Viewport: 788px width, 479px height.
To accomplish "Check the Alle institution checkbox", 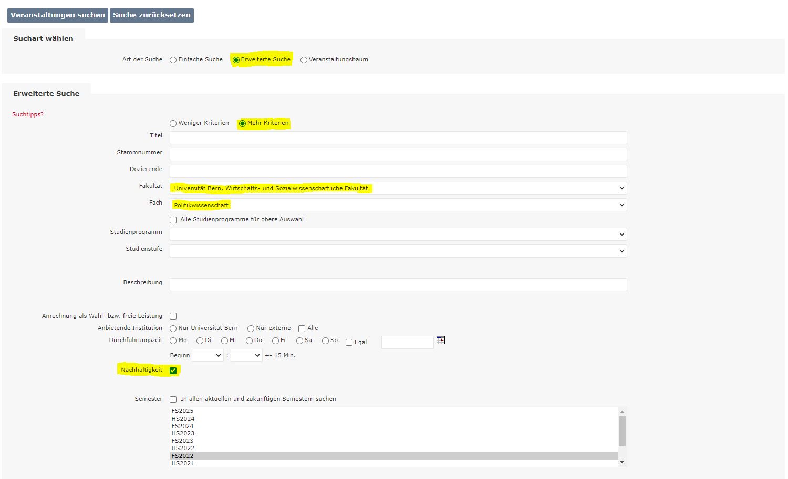I will tap(302, 329).
